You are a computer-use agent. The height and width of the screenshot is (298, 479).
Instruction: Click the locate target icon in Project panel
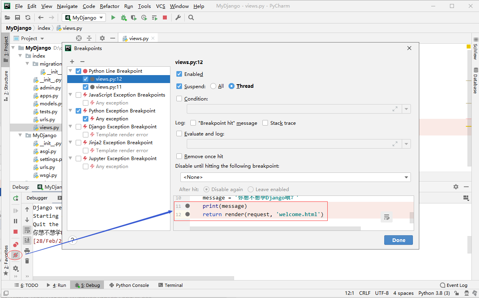tap(79, 38)
